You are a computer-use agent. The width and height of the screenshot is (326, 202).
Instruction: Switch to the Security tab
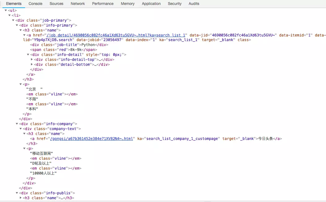(175, 3)
